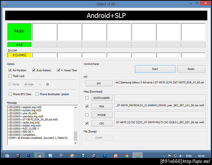Click the Message log scrollbar thumb

pyautogui.click(x=76, y=136)
